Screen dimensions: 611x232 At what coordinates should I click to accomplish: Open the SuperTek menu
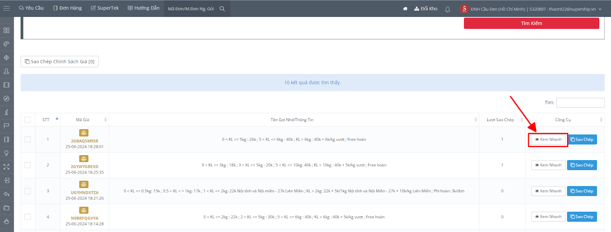[x=105, y=8]
